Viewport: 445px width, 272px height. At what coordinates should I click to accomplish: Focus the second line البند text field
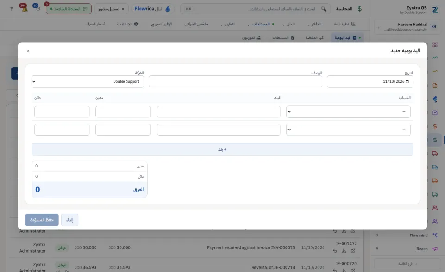(x=218, y=130)
